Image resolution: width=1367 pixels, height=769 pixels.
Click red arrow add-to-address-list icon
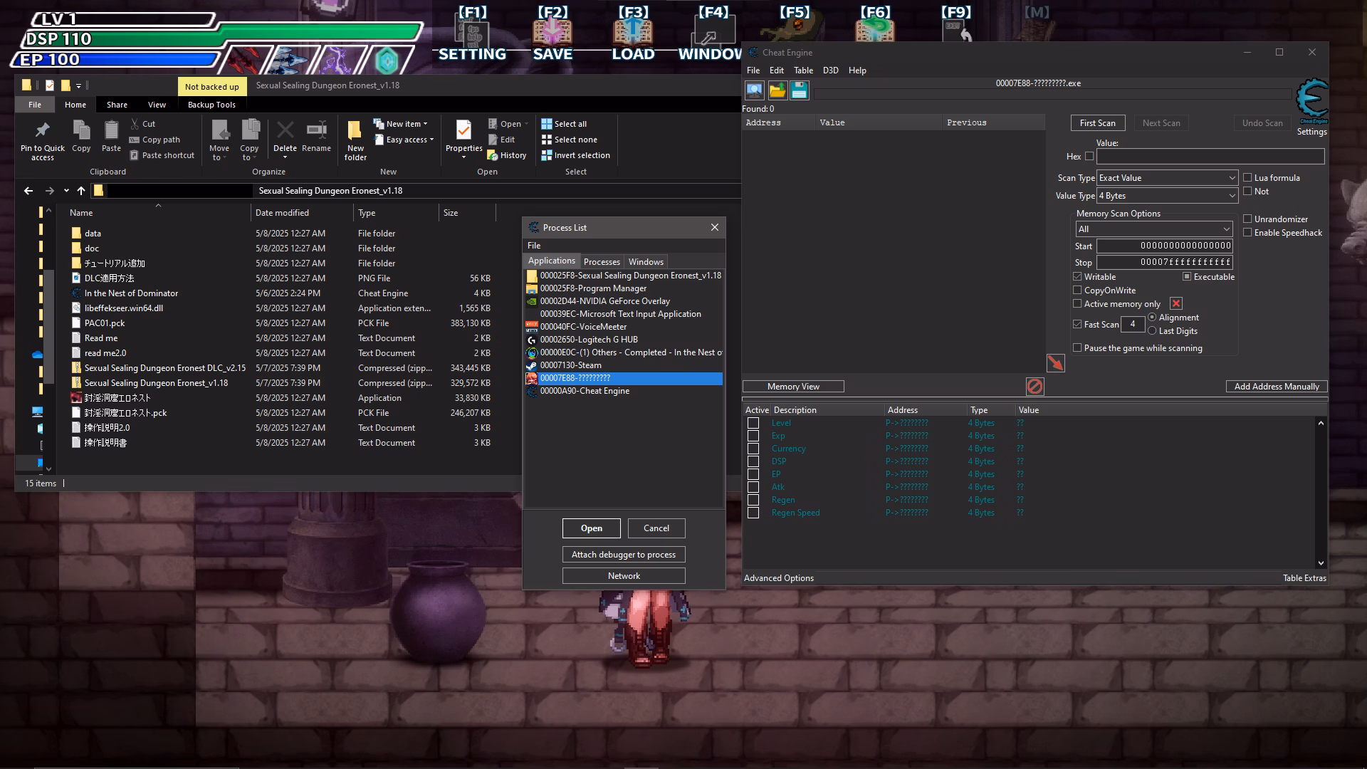pyautogui.click(x=1055, y=363)
